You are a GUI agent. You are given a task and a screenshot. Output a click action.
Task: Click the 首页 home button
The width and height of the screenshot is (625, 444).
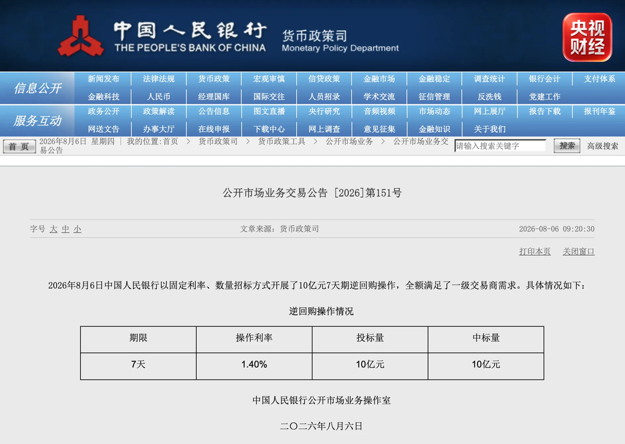[19, 146]
